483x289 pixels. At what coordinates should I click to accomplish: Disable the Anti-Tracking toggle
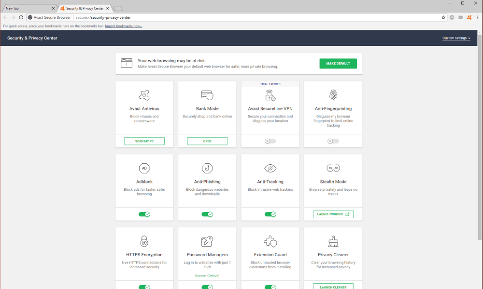[x=270, y=214]
